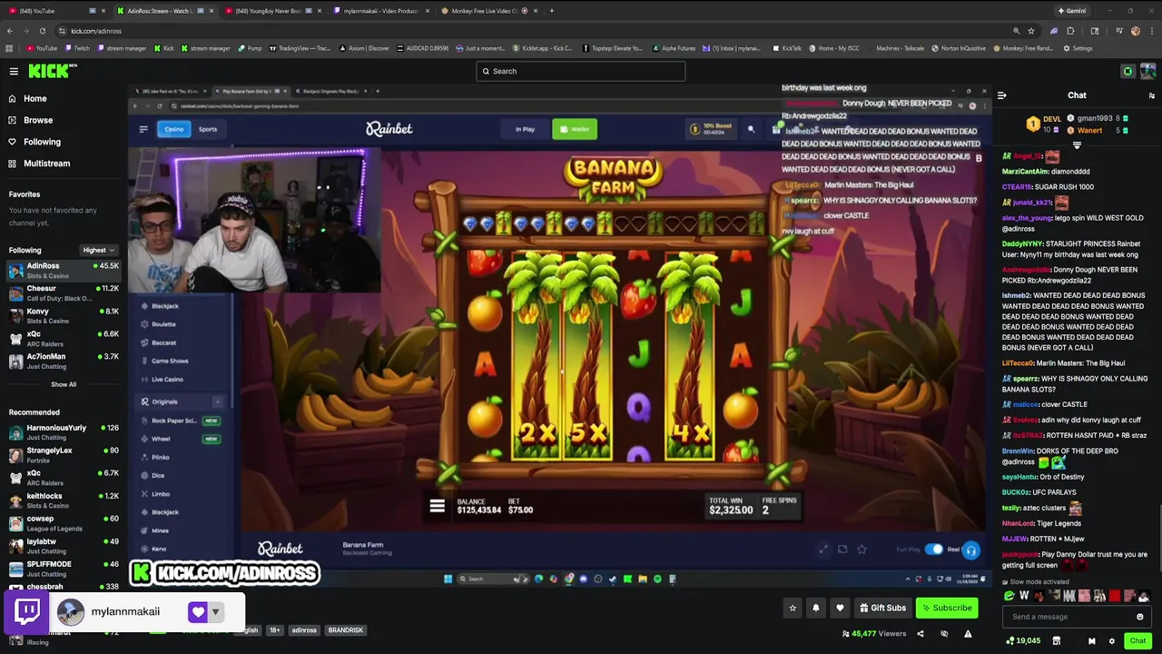Viewport: 1162px width, 654px height.
Task: Collapse the chat panel arrow
Action: 1001,95
